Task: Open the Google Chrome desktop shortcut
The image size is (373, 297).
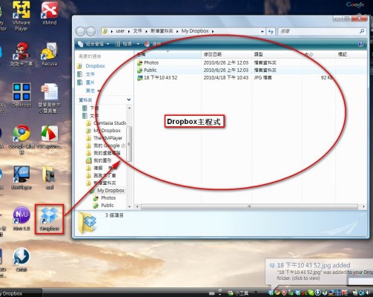Action: point(22,139)
